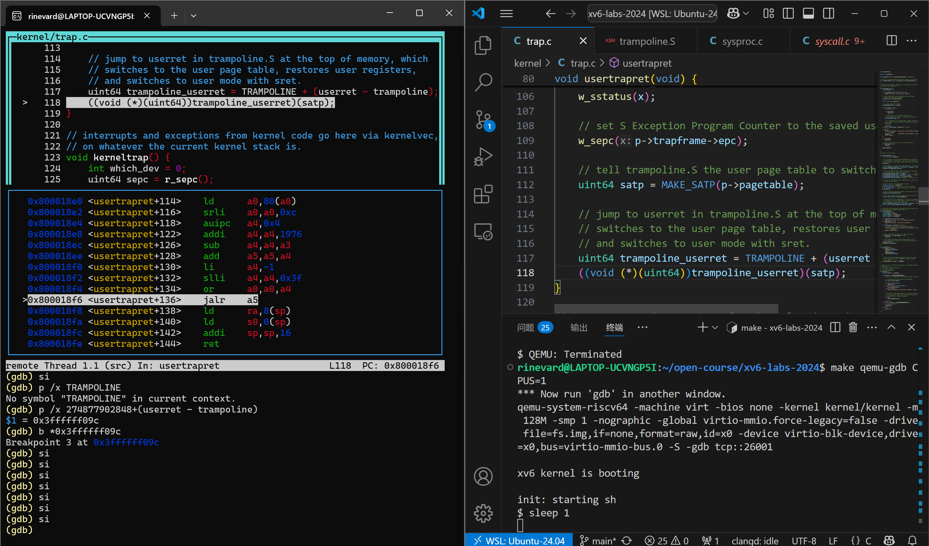Expand Windows Terminal new tab dropdown
This screenshot has height=546, width=929.
[194, 15]
